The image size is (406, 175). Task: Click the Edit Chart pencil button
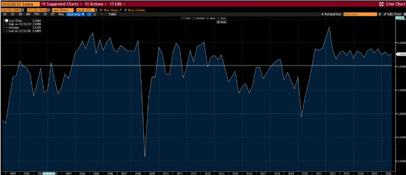(x=392, y=14)
